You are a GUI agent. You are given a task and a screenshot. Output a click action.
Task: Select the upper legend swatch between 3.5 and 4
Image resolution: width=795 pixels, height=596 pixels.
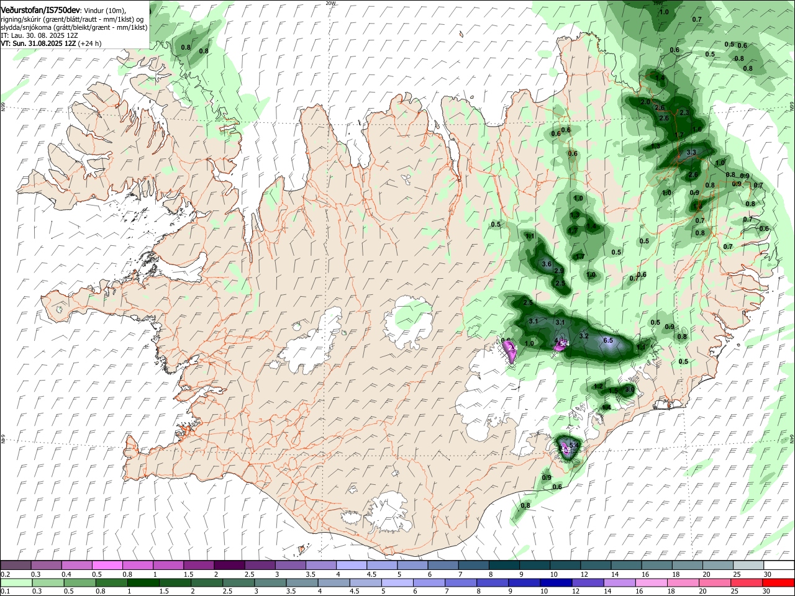click(x=320, y=565)
